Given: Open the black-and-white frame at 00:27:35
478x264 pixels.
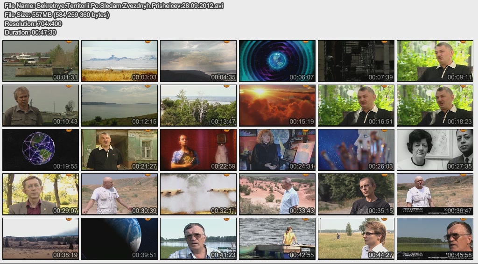Looking at the screenshot, I should pos(435,150).
